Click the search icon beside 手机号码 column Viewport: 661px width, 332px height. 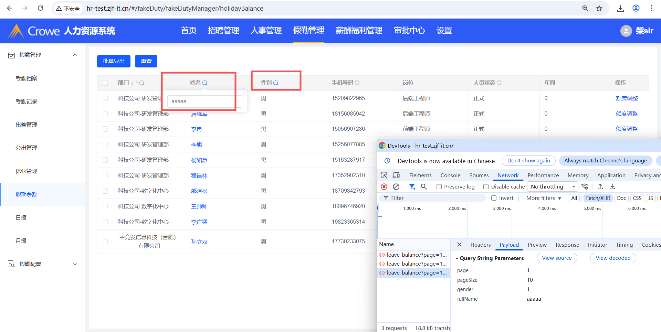(357, 83)
